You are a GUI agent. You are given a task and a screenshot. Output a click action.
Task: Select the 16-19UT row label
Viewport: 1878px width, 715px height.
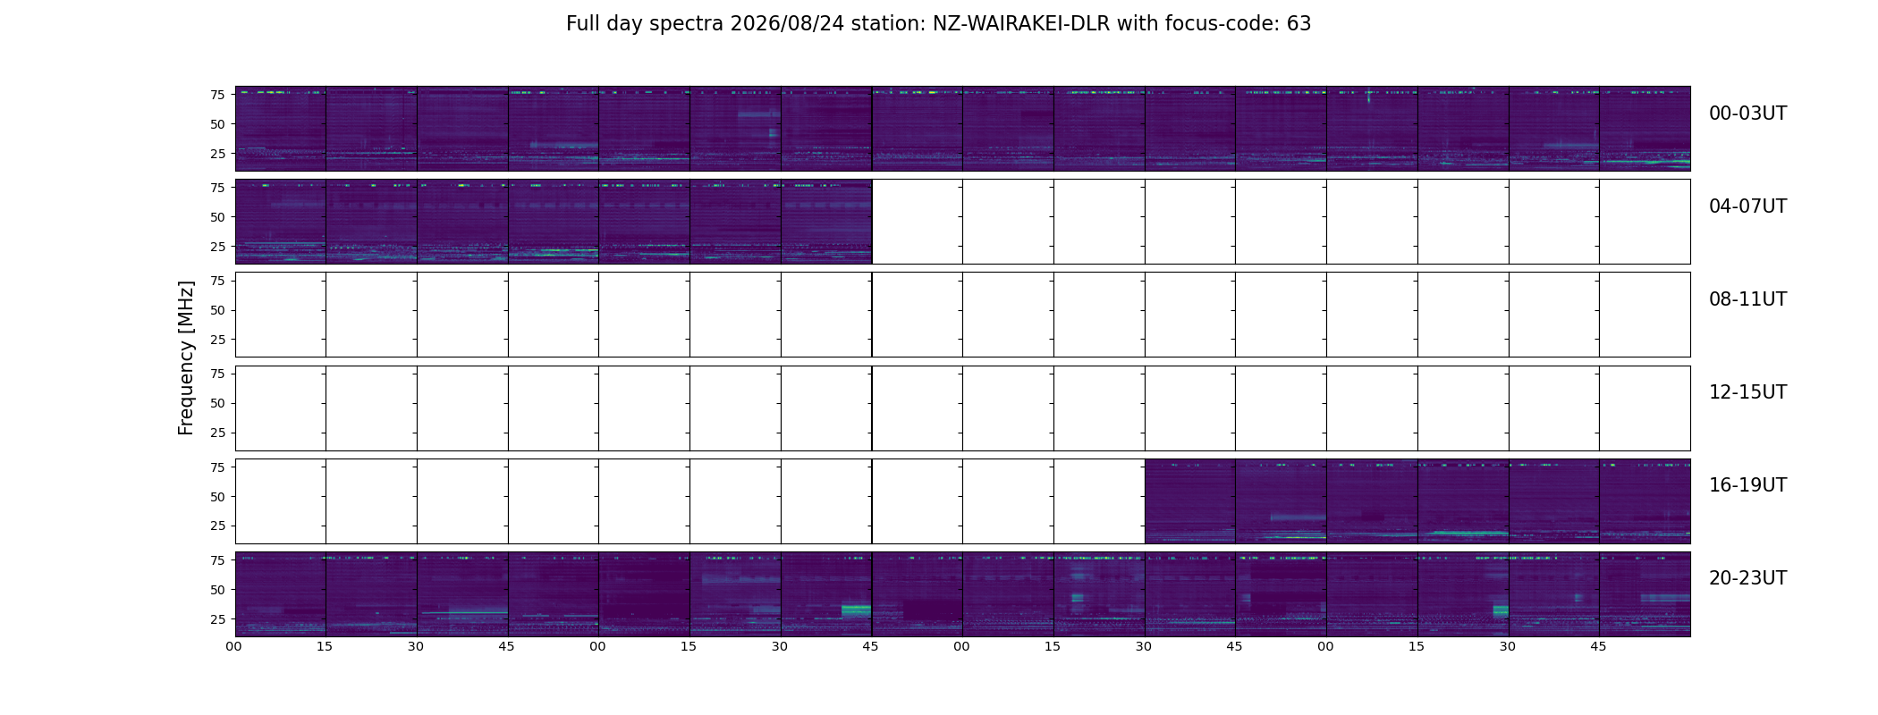point(1747,485)
